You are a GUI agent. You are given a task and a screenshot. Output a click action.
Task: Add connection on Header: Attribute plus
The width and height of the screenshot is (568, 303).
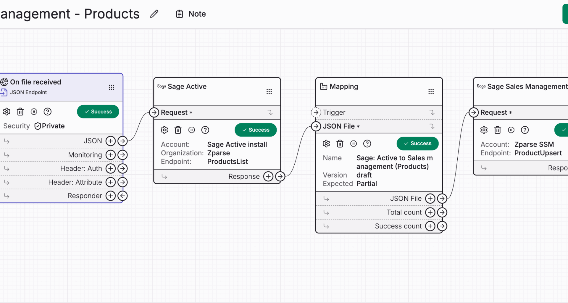click(111, 182)
